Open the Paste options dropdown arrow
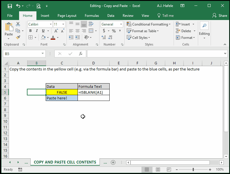The height and width of the screenshot is (174, 230). point(8,39)
